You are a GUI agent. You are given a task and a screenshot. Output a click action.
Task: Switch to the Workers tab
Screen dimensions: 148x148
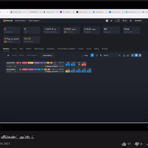[6, 49]
